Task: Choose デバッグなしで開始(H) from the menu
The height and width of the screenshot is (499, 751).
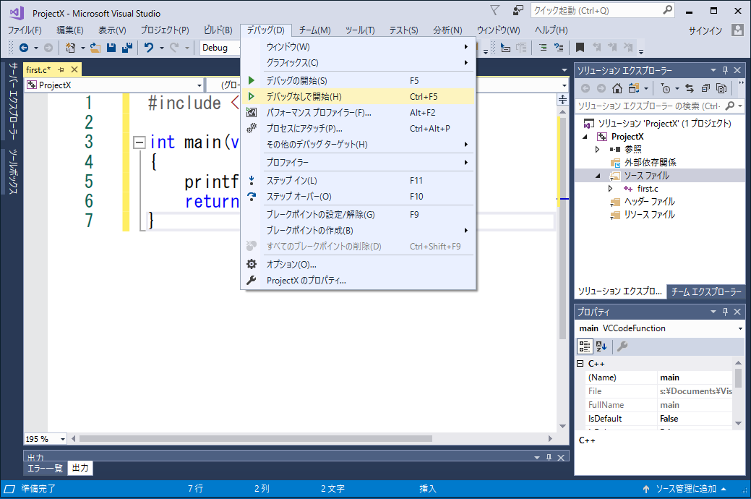Action: click(x=359, y=96)
